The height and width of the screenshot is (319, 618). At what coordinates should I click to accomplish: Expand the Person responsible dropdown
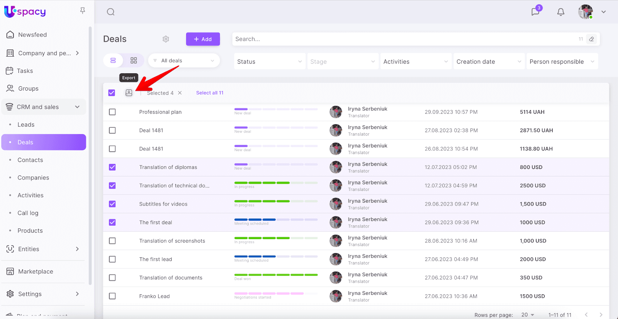click(x=562, y=62)
